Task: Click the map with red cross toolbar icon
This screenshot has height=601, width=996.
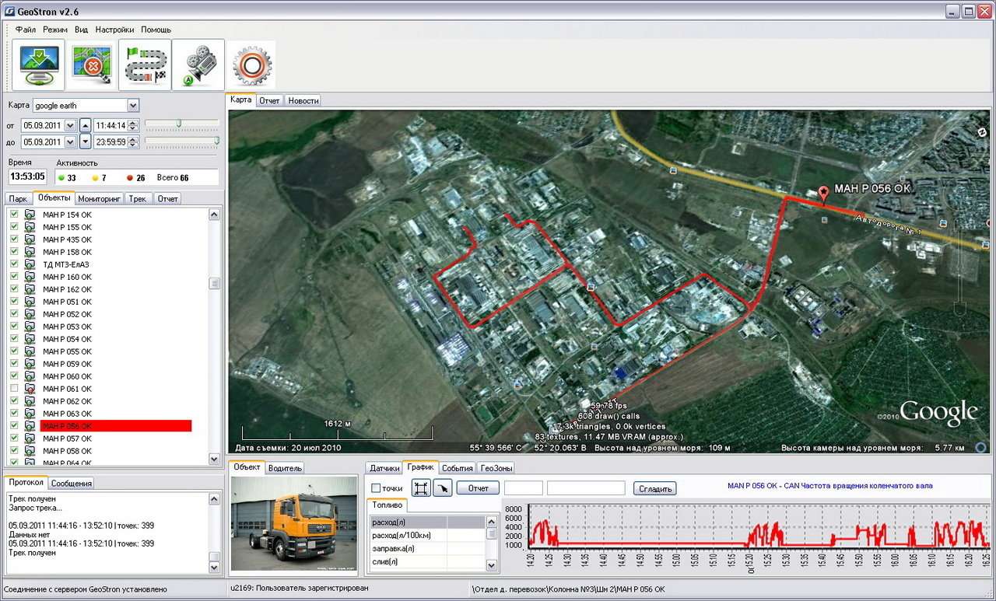Action: (x=92, y=65)
